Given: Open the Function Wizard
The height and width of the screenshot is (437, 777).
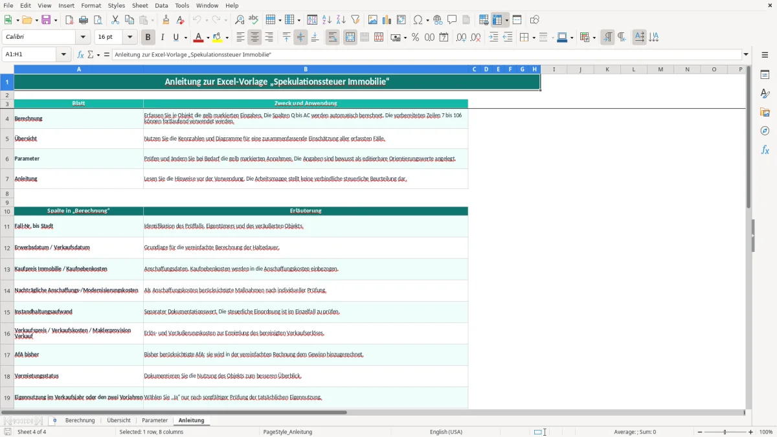Looking at the screenshot, I should tap(81, 55).
